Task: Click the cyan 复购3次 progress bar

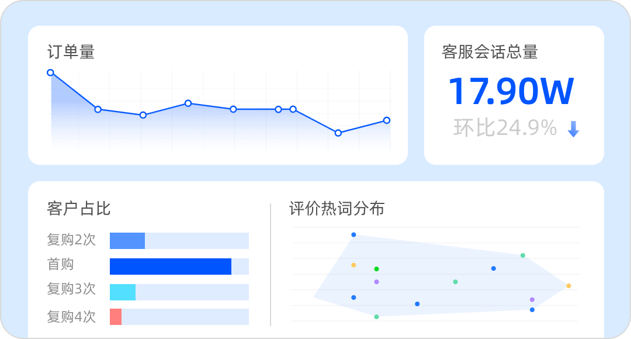Action: click(123, 292)
